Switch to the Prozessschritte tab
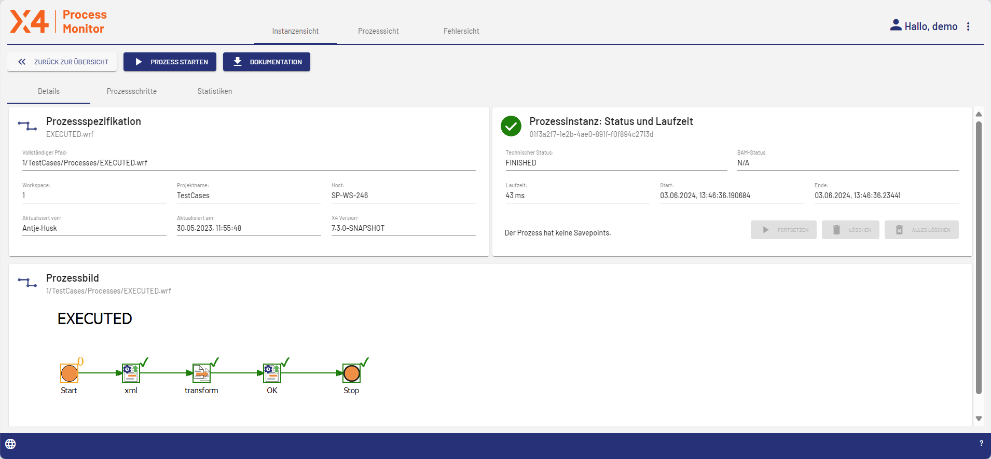 click(x=131, y=91)
